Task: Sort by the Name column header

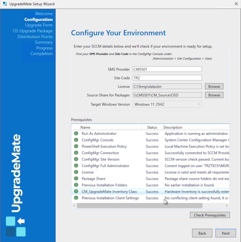Action: pyautogui.click(x=111, y=127)
